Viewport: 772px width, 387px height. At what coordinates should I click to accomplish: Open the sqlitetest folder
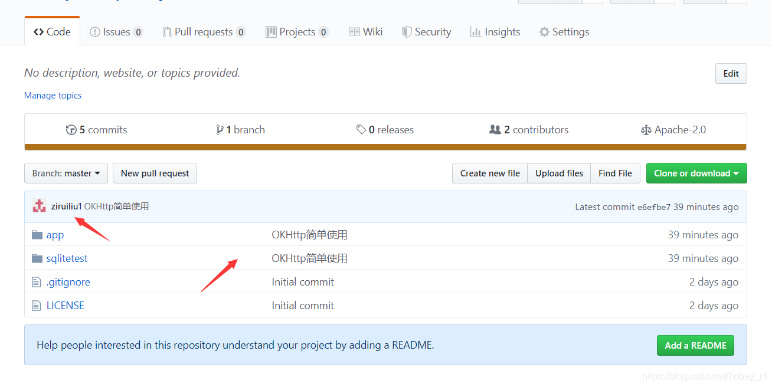click(67, 258)
